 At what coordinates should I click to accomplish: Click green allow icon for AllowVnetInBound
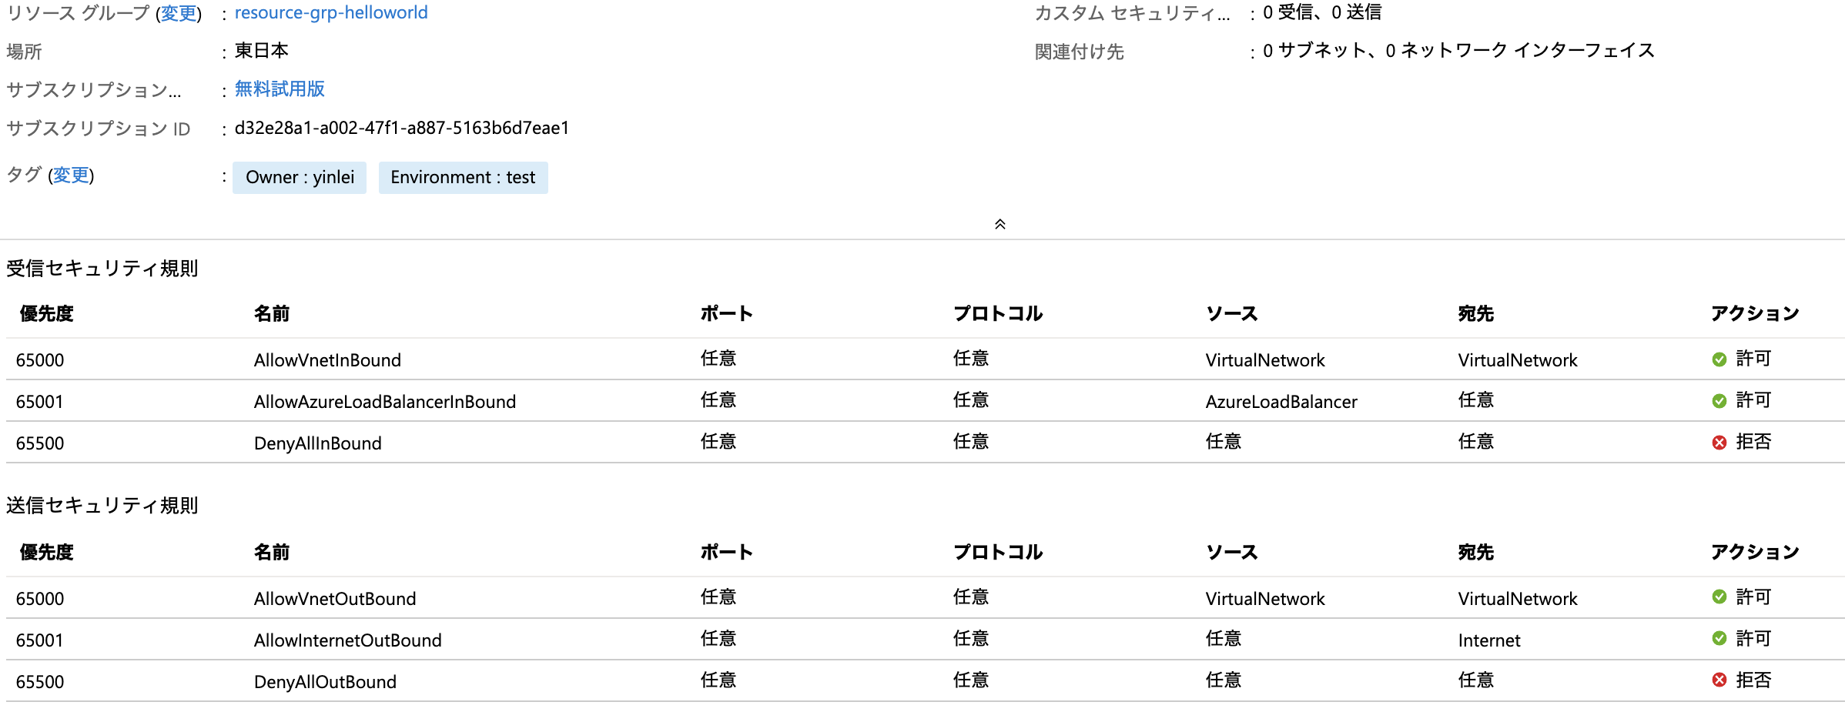1719,359
